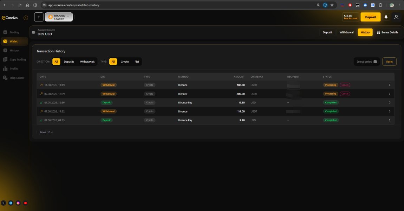
Task: Click the Binance Pay method on 9.90 row
Action: tap(185, 120)
